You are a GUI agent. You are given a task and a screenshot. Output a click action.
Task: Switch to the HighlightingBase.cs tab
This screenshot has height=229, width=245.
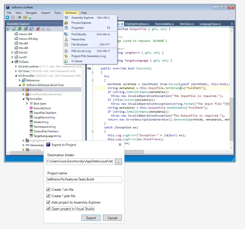click(137, 24)
